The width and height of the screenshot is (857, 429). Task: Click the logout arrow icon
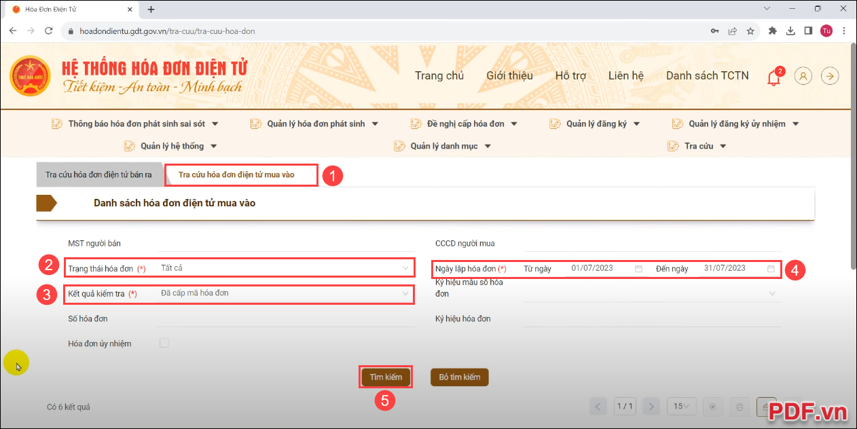pos(830,75)
